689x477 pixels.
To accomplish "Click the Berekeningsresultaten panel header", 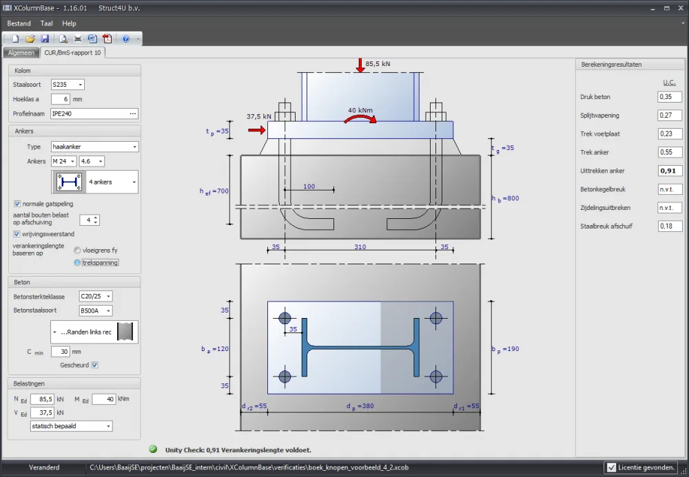I will pyautogui.click(x=610, y=64).
